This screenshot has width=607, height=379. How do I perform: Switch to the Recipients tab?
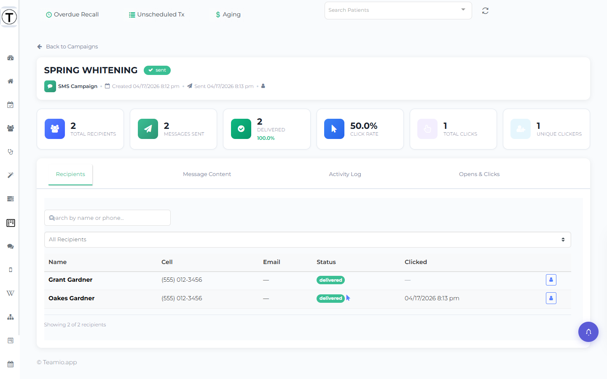coord(70,174)
